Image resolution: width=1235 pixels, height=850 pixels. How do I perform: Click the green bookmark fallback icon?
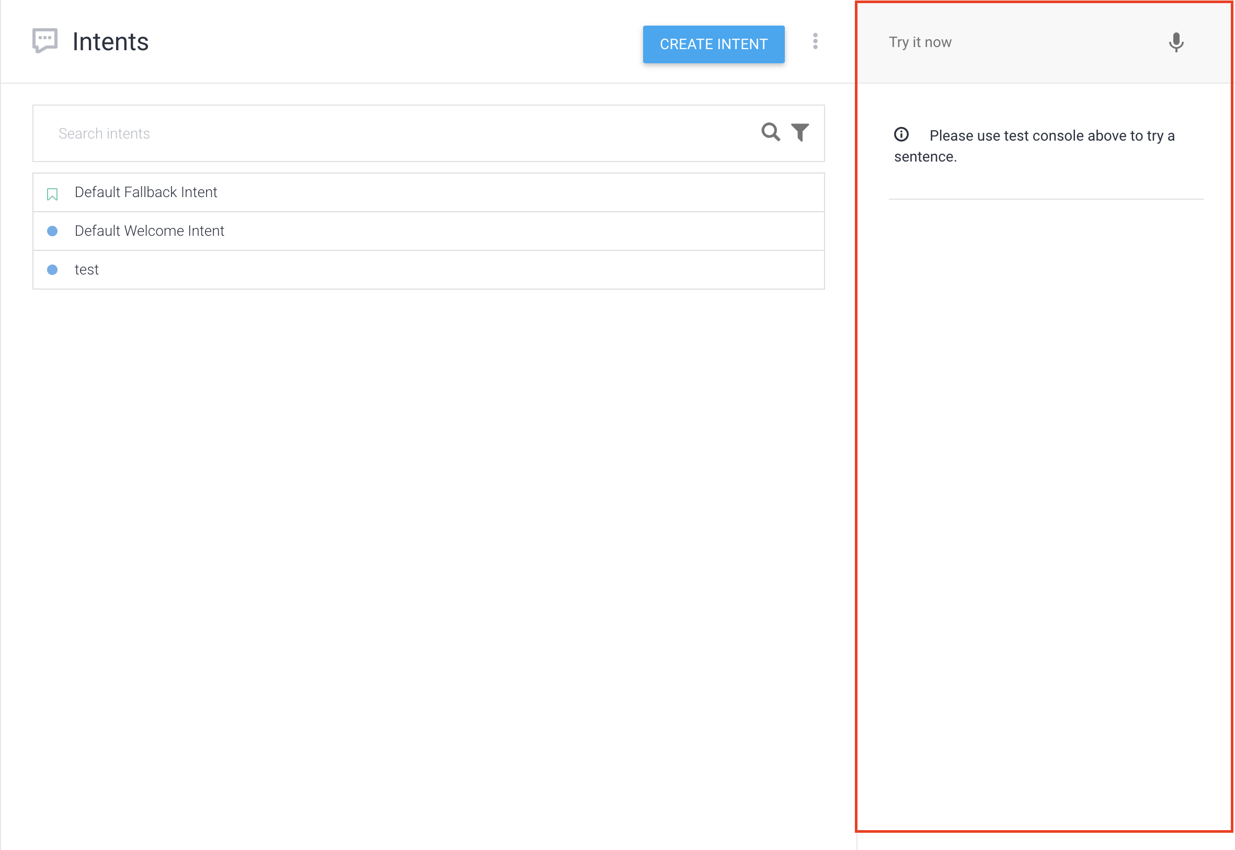tap(52, 194)
